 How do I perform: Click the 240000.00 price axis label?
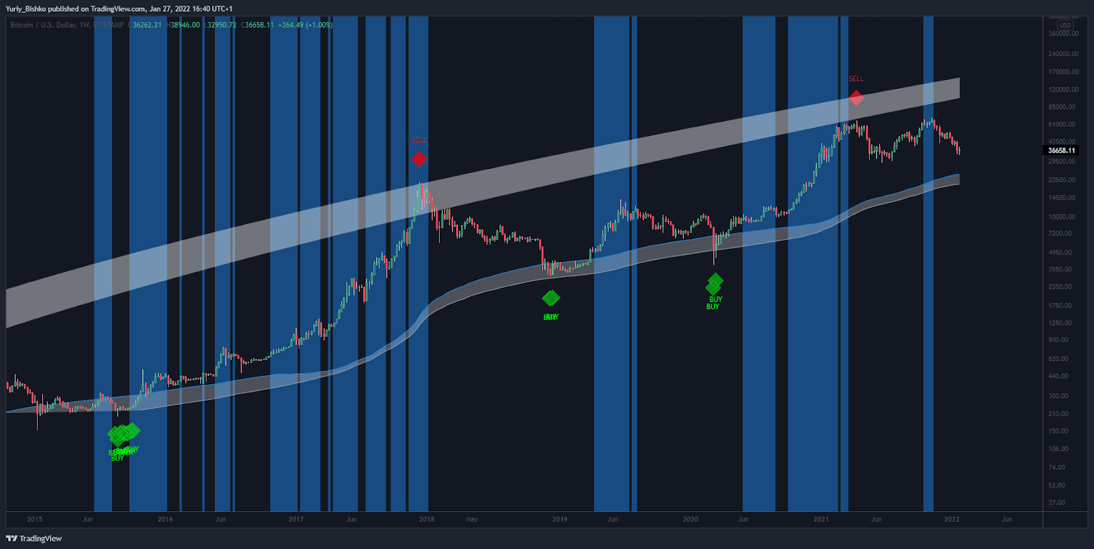point(1063,54)
